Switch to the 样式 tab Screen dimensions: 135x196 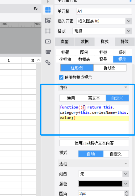click(105, 42)
